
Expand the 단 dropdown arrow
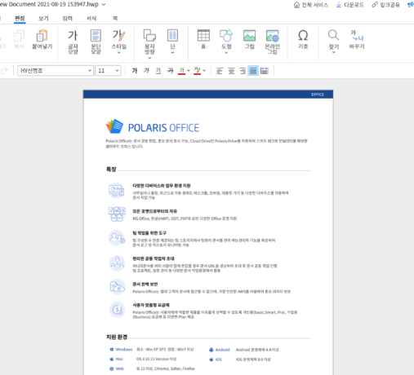172,53
